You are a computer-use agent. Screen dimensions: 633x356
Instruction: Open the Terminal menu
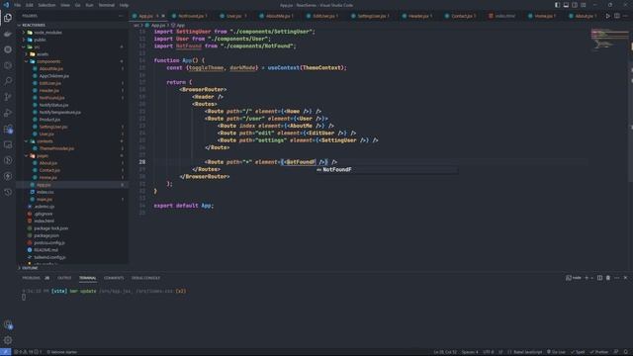[107, 5]
